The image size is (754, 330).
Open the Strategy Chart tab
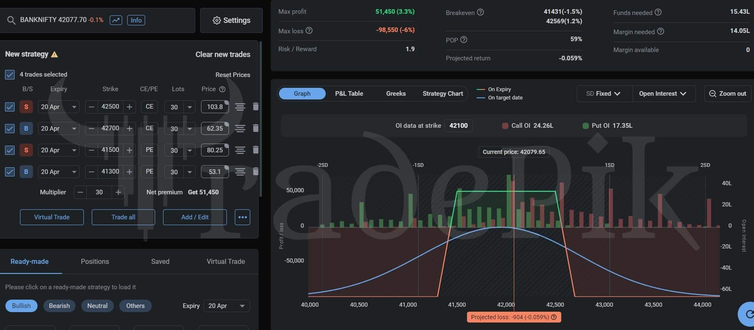443,94
